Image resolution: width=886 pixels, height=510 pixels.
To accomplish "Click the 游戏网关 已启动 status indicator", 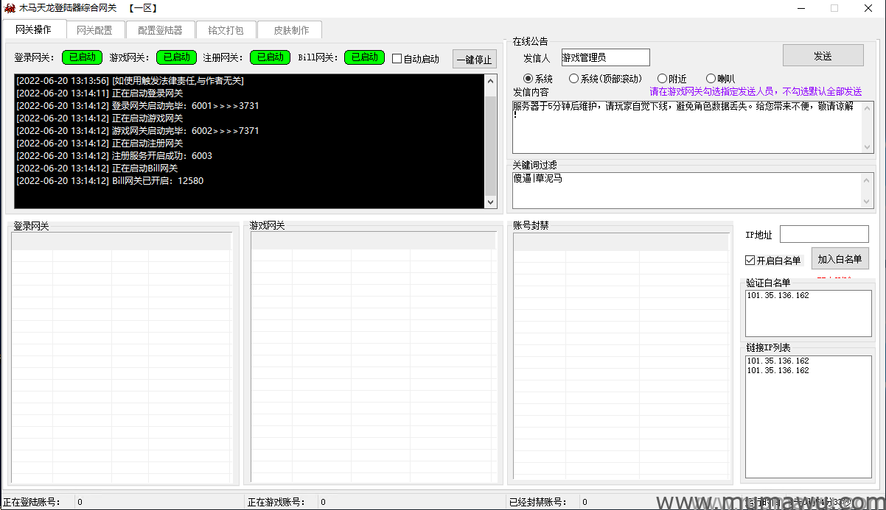I will (176, 57).
